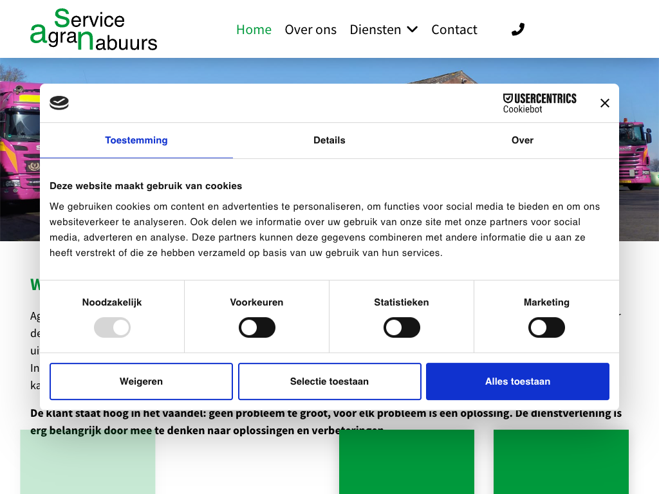Go to the Home page link

coord(254,30)
